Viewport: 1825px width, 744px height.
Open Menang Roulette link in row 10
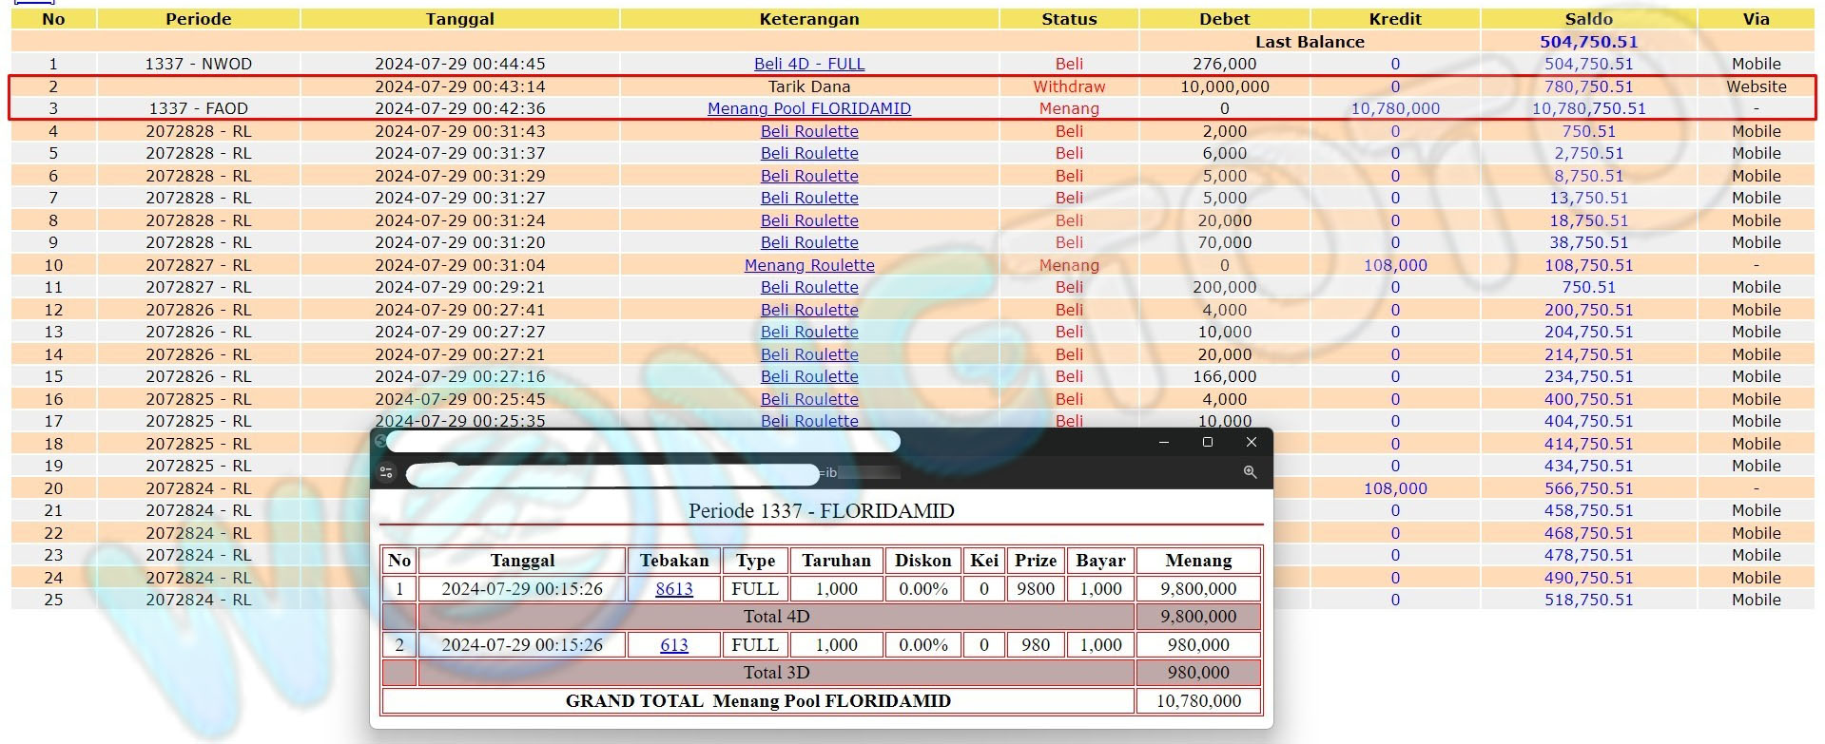809,265
